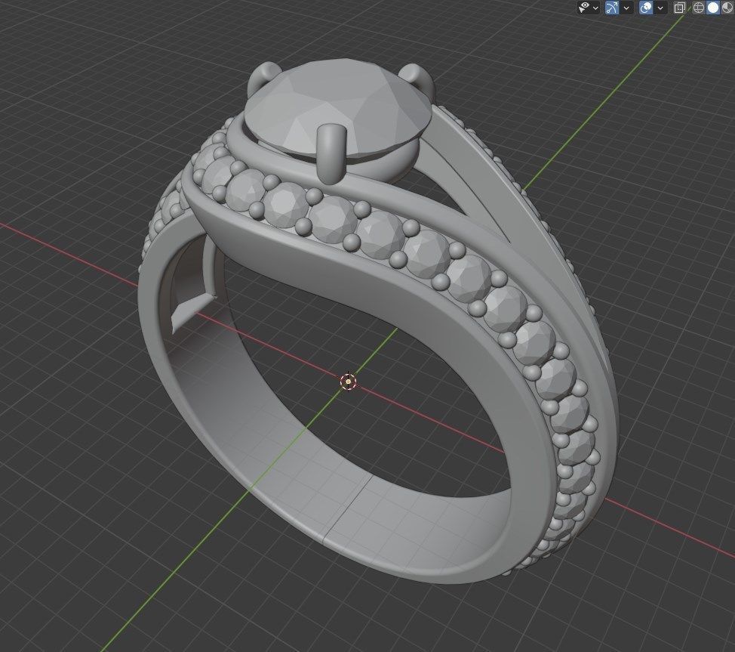The width and height of the screenshot is (735, 652).
Task: Open the gizmos options dropdown arrow
Action: [x=627, y=8]
